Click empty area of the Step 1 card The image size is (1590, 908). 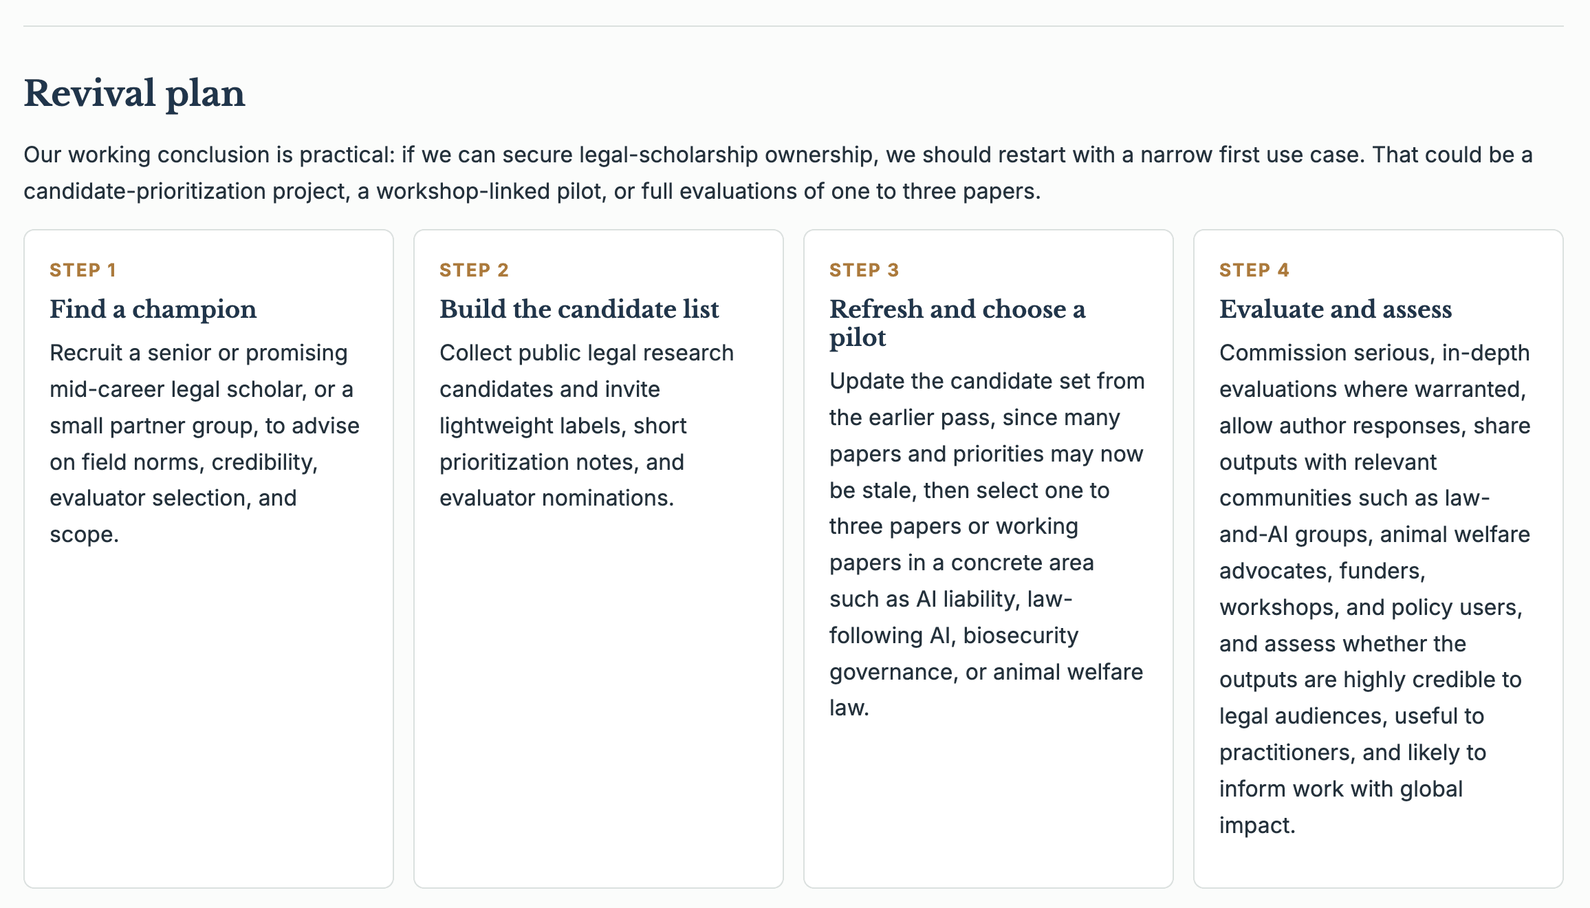pyautogui.click(x=208, y=715)
